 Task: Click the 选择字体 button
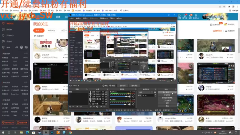pyautogui.click(x=122, y=85)
